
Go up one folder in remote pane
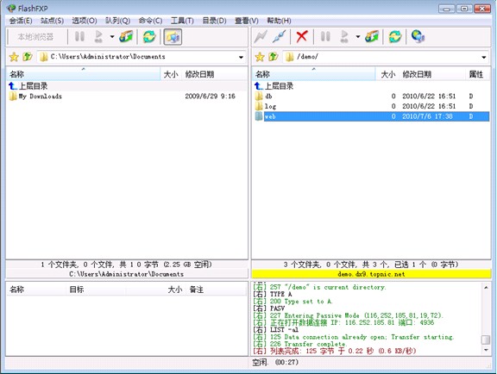(x=274, y=57)
